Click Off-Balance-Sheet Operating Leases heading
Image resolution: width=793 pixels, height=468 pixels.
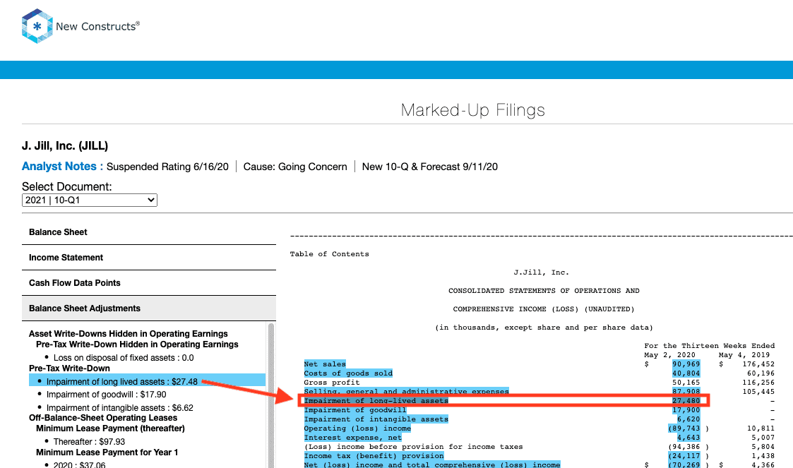[103, 417]
